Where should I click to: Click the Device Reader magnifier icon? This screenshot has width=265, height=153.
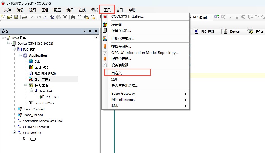(x=105, y=65)
